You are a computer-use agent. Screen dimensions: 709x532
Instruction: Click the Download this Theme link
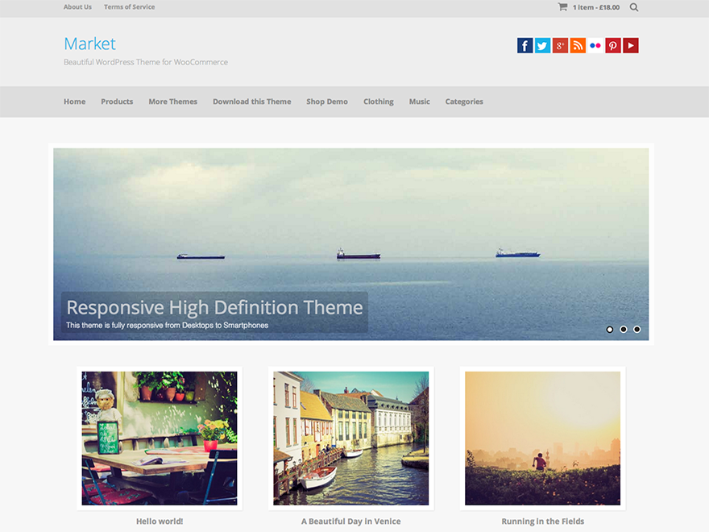(251, 102)
